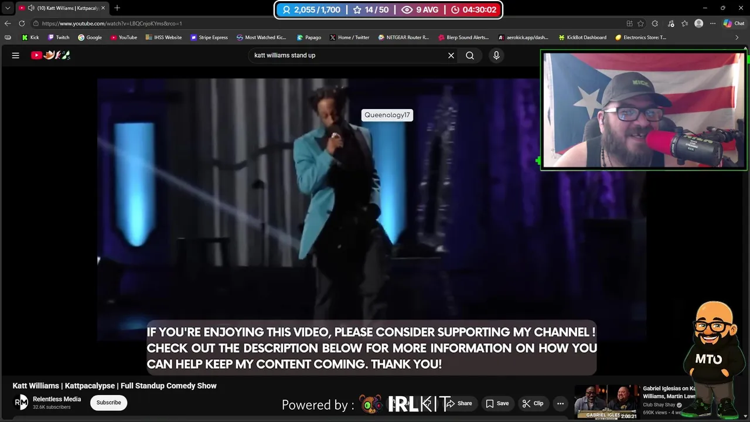Open the tab search dropdown arrow
The image size is (750, 422).
(8, 8)
